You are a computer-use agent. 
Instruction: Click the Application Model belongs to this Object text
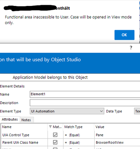[50, 77]
